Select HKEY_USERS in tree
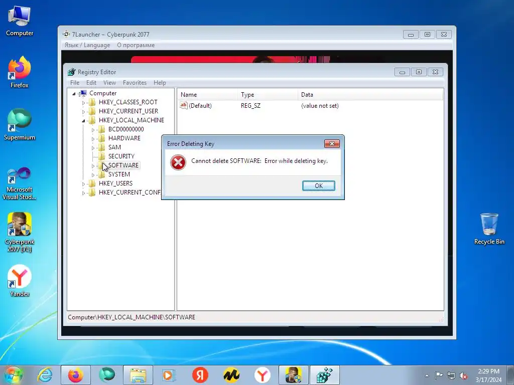This screenshot has width=514, height=385. (115, 183)
